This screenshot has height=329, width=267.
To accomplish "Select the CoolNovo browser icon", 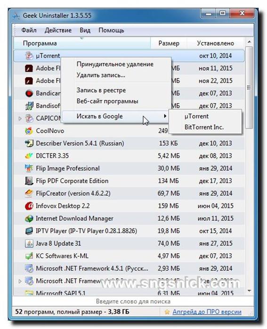I will coord(29,131).
